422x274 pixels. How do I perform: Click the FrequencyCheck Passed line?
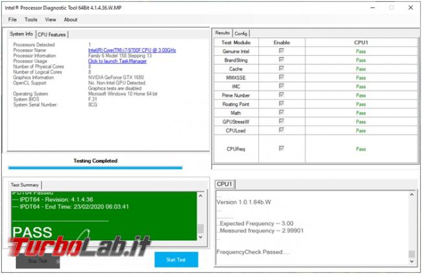point(253,252)
